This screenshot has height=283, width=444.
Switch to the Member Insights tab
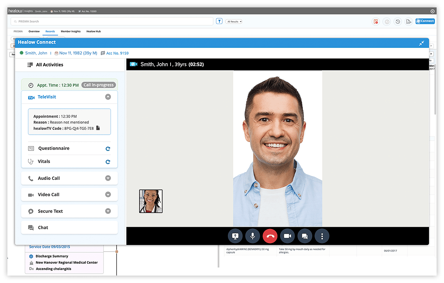point(71,31)
